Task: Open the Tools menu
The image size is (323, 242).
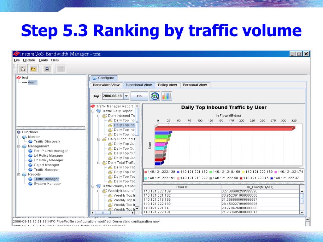Action: pos(43,60)
